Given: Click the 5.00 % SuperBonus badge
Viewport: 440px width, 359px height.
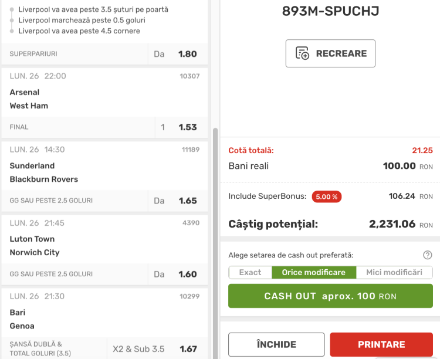Looking at the screenshot, I should point(326,197).
